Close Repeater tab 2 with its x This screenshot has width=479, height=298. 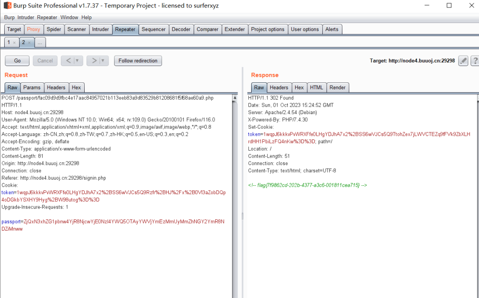29,43
